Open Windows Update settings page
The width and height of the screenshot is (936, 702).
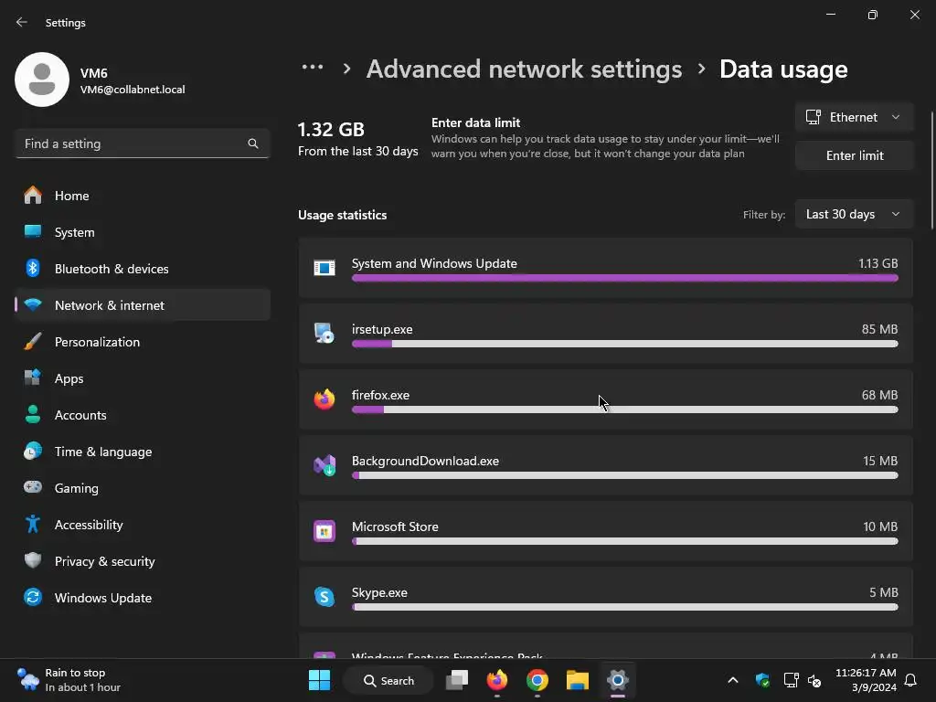pyautogui.click(x=102, y=598)
